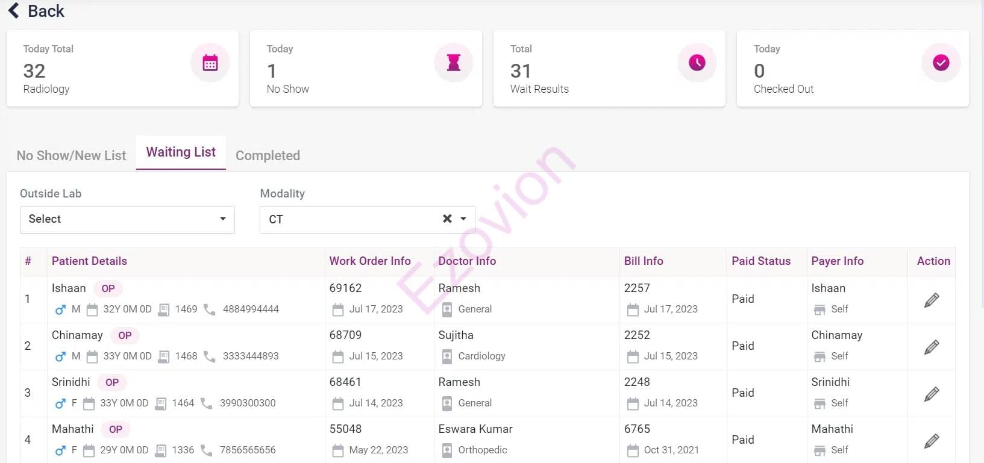Click the No Show hourglass icon
Image resolution: width=984 pixels, height=463 pixels.
click(x=454, y=63)
